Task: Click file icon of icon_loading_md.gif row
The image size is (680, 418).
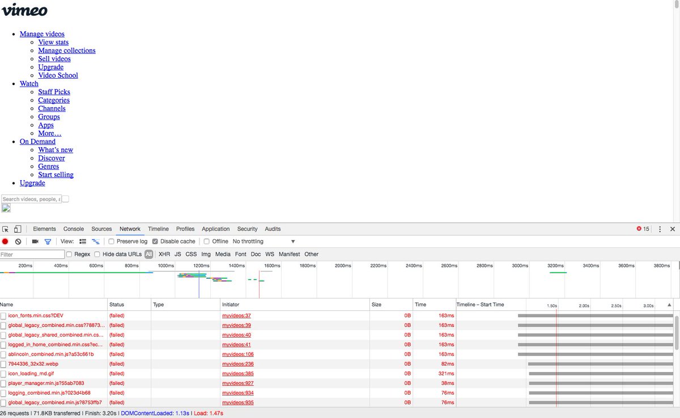Action: click(x=3, y=373)
